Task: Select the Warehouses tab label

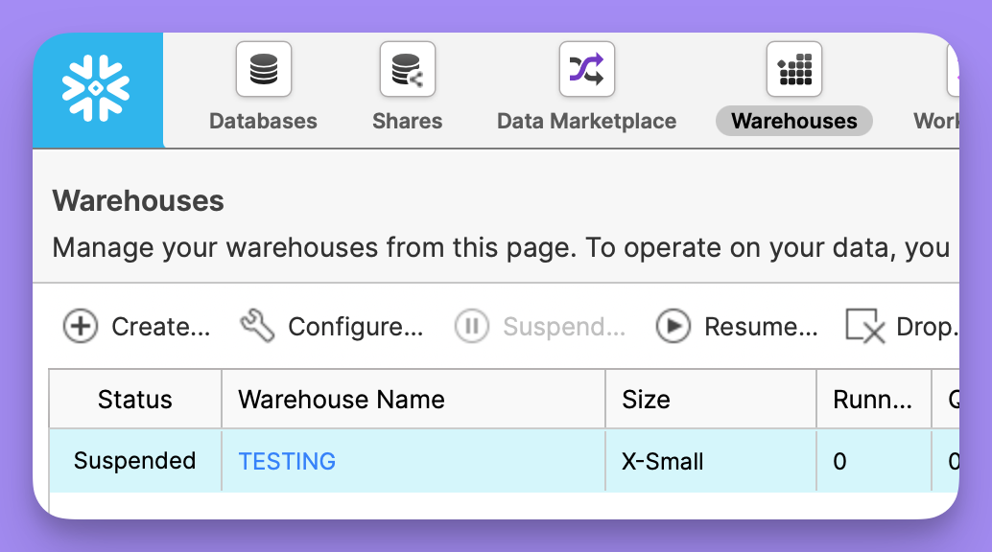Action: click(x=794, y=121)
